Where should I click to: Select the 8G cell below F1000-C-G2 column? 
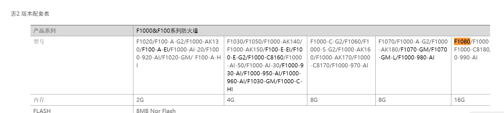(341, 100)
